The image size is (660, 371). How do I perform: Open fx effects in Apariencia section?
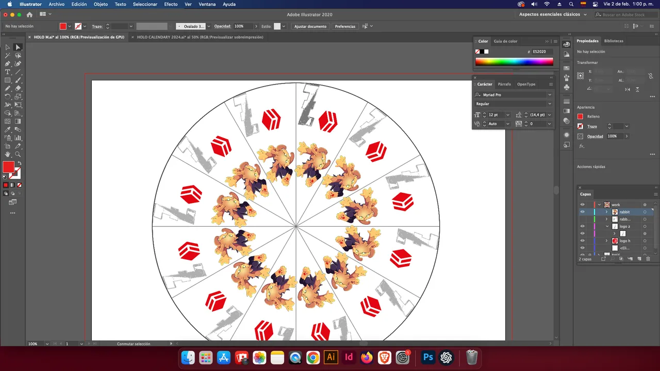click(x=582, y=146)
